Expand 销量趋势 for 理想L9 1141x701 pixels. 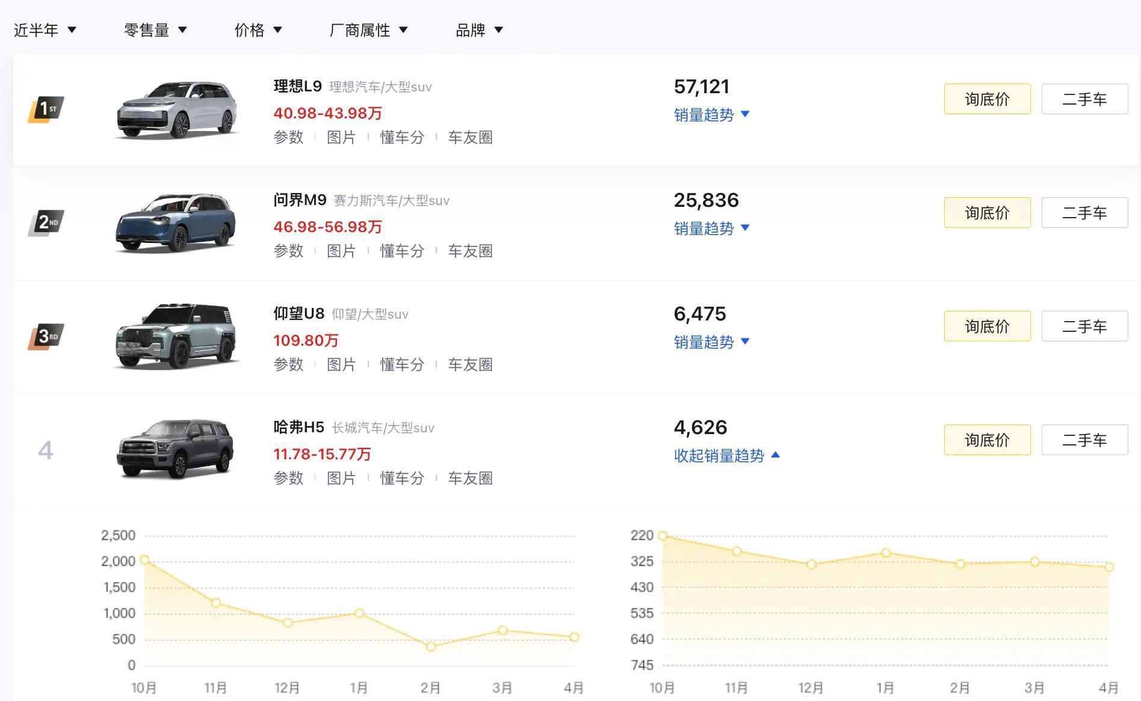click(711, 115)
